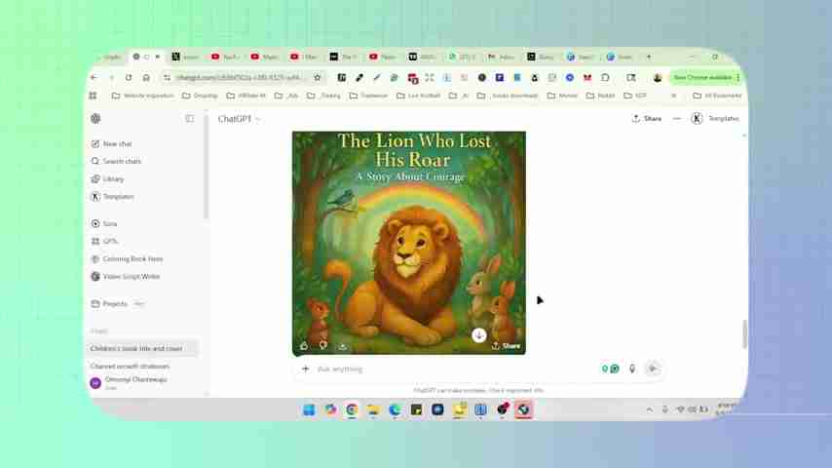Viewport: 832px width, 468px height.
Task: Open Microsoft Edge from the taskbar
Action: tap(395, 409)
